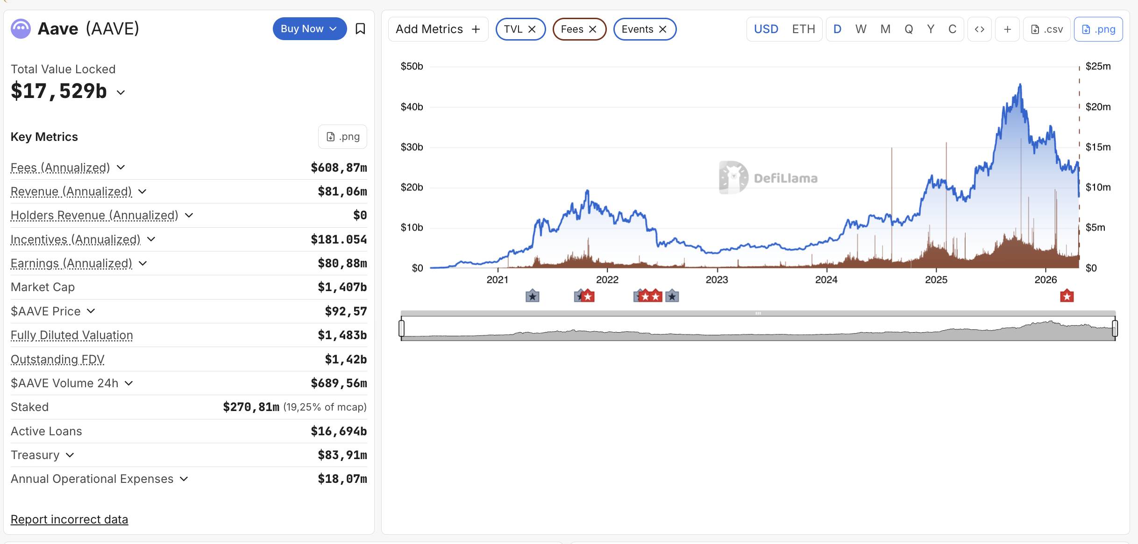
Task: Open the Add Metrics button
Action: coord(438,29)
